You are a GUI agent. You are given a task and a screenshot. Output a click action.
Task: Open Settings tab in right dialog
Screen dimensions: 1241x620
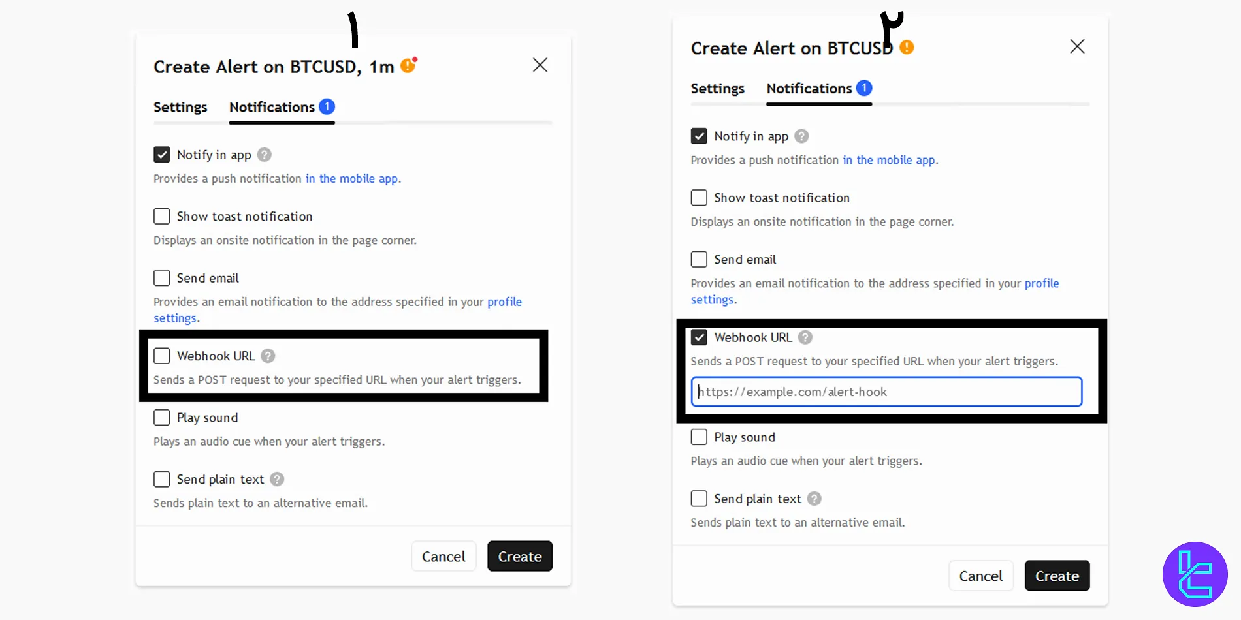click(717, 89)
